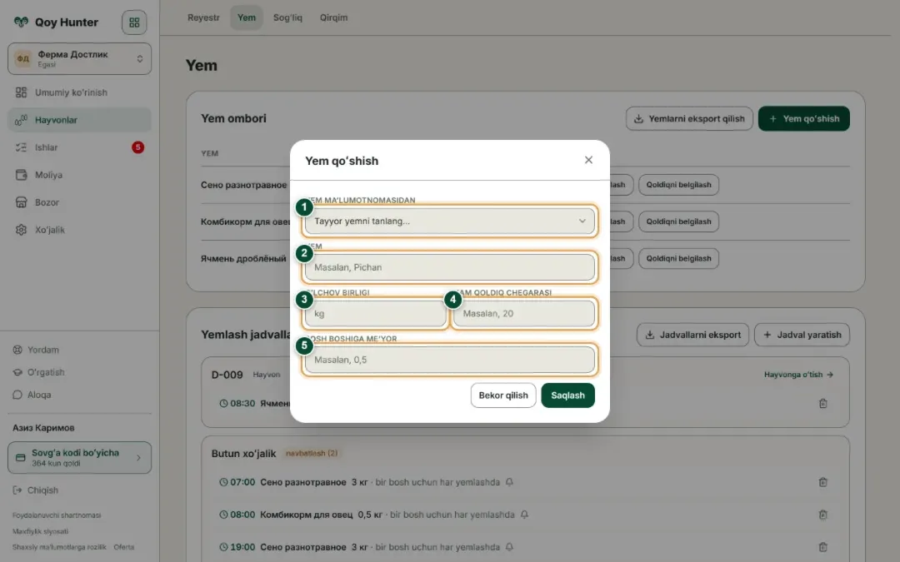Click Qoldiqni belgilash for Ячмень дроблёный
This screenshot has width=900, height=562.
678,258
